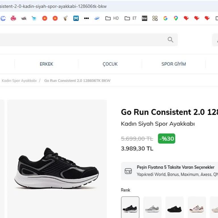Open the TCMB bookmark icon
The image size is (218, 218).
[x=13, y=18]
